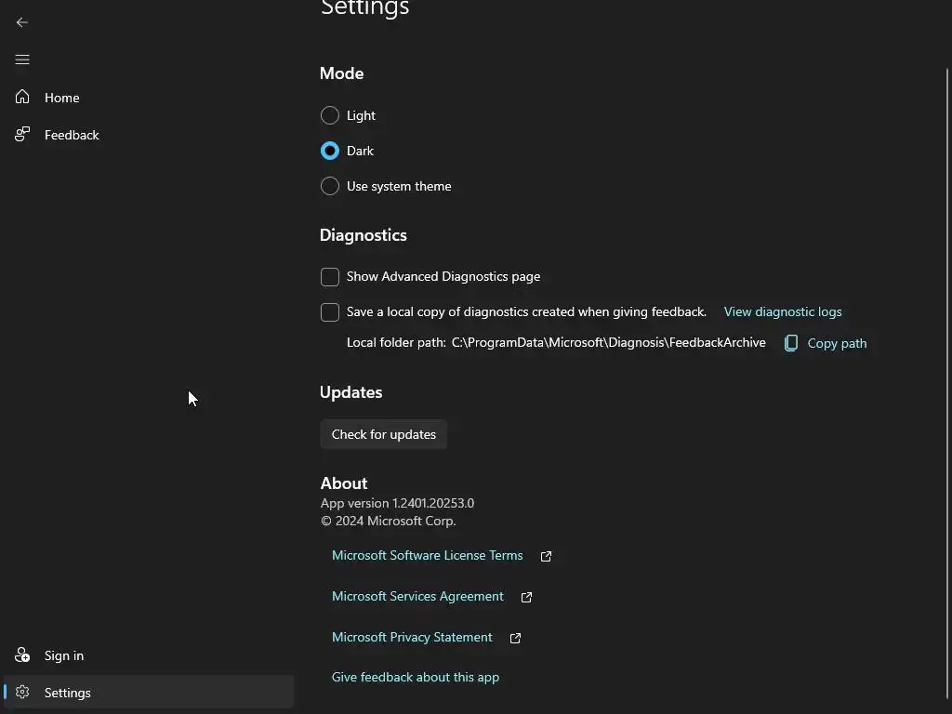Open the View diagnostic logs link
This screenshot has width=952, height=714.
coord(783,311)
